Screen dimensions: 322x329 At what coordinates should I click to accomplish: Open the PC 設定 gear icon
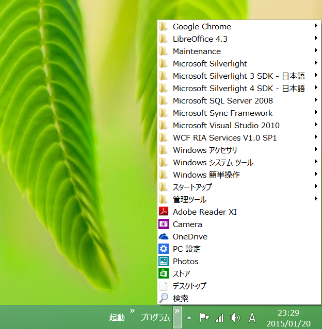[x=164, y=249]
